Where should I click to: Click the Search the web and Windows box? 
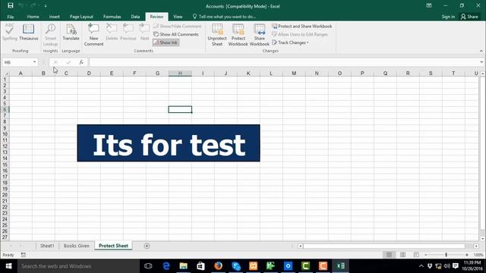78,266
